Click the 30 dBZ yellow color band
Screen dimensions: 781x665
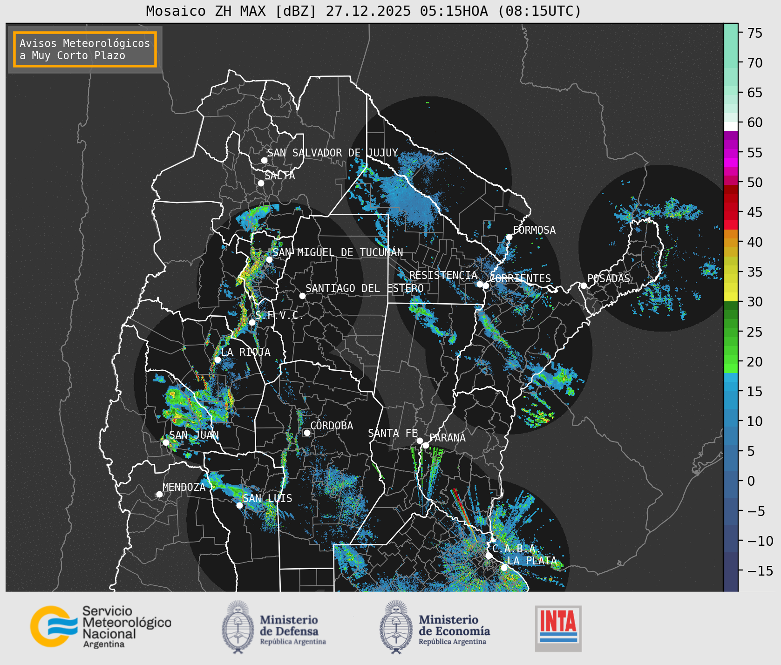pos(731,297)
